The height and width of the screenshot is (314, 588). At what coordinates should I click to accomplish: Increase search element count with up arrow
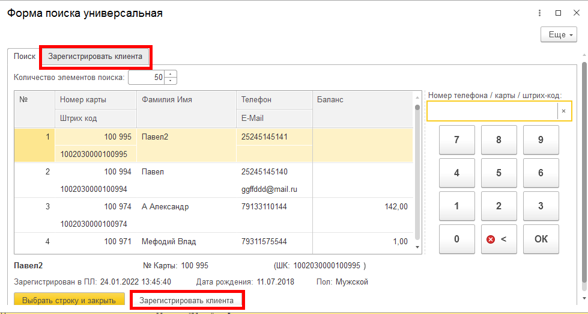click(x=171, y=75)
